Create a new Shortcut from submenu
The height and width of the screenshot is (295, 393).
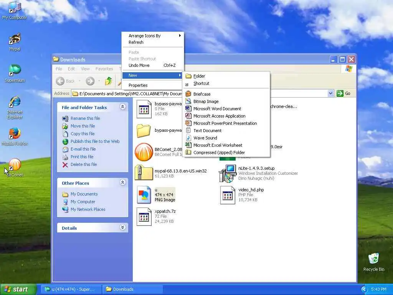226,83
